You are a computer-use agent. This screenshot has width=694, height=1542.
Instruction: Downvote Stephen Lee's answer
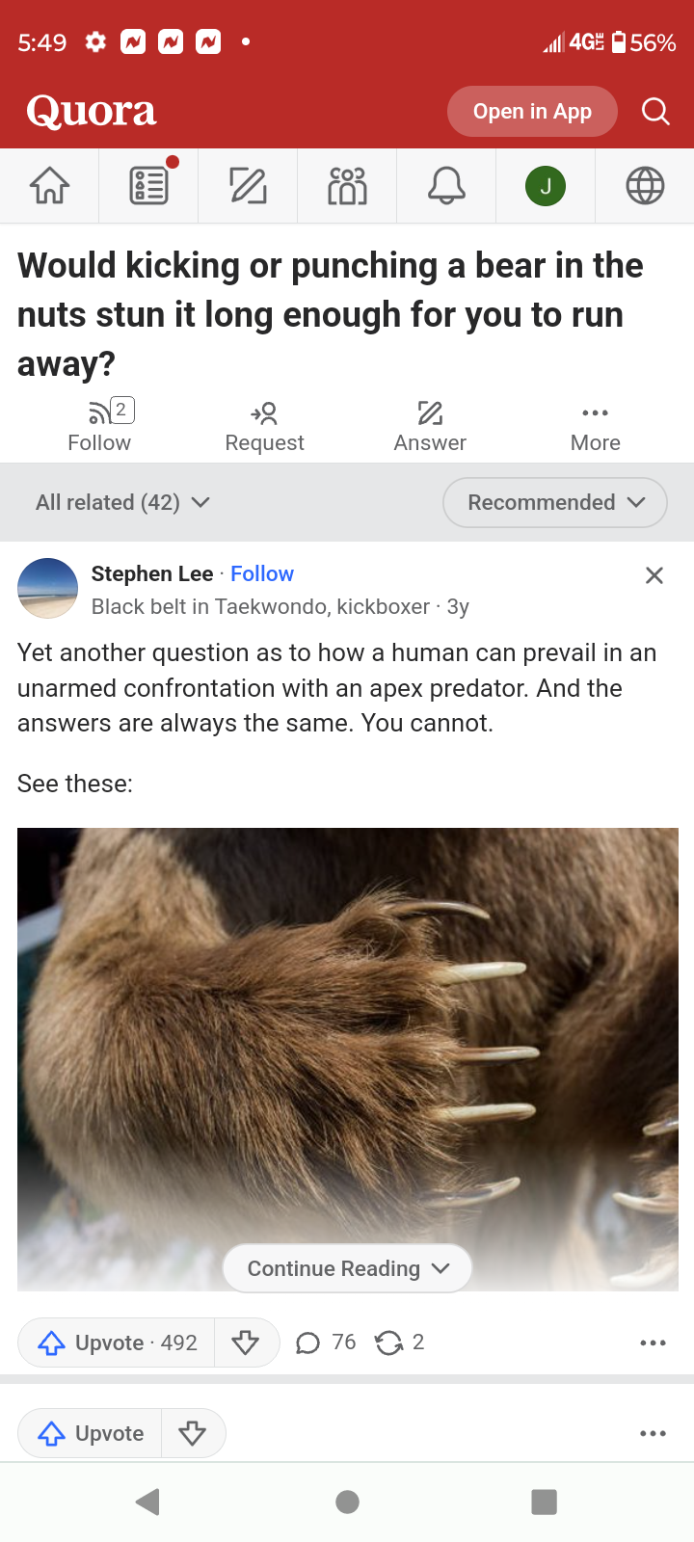[x=246, y=1343]
